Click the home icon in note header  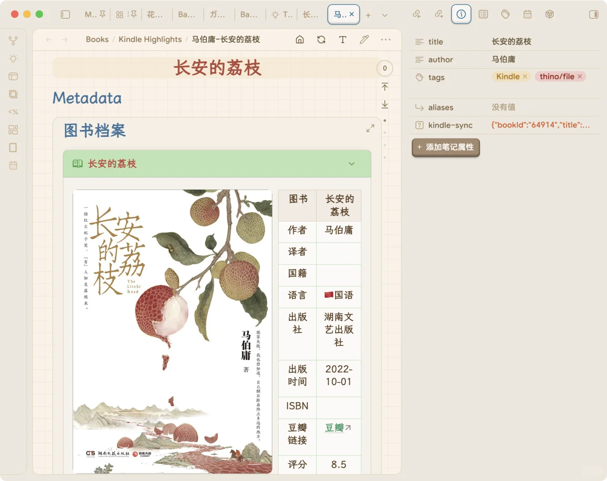click(x=300, y=40)
